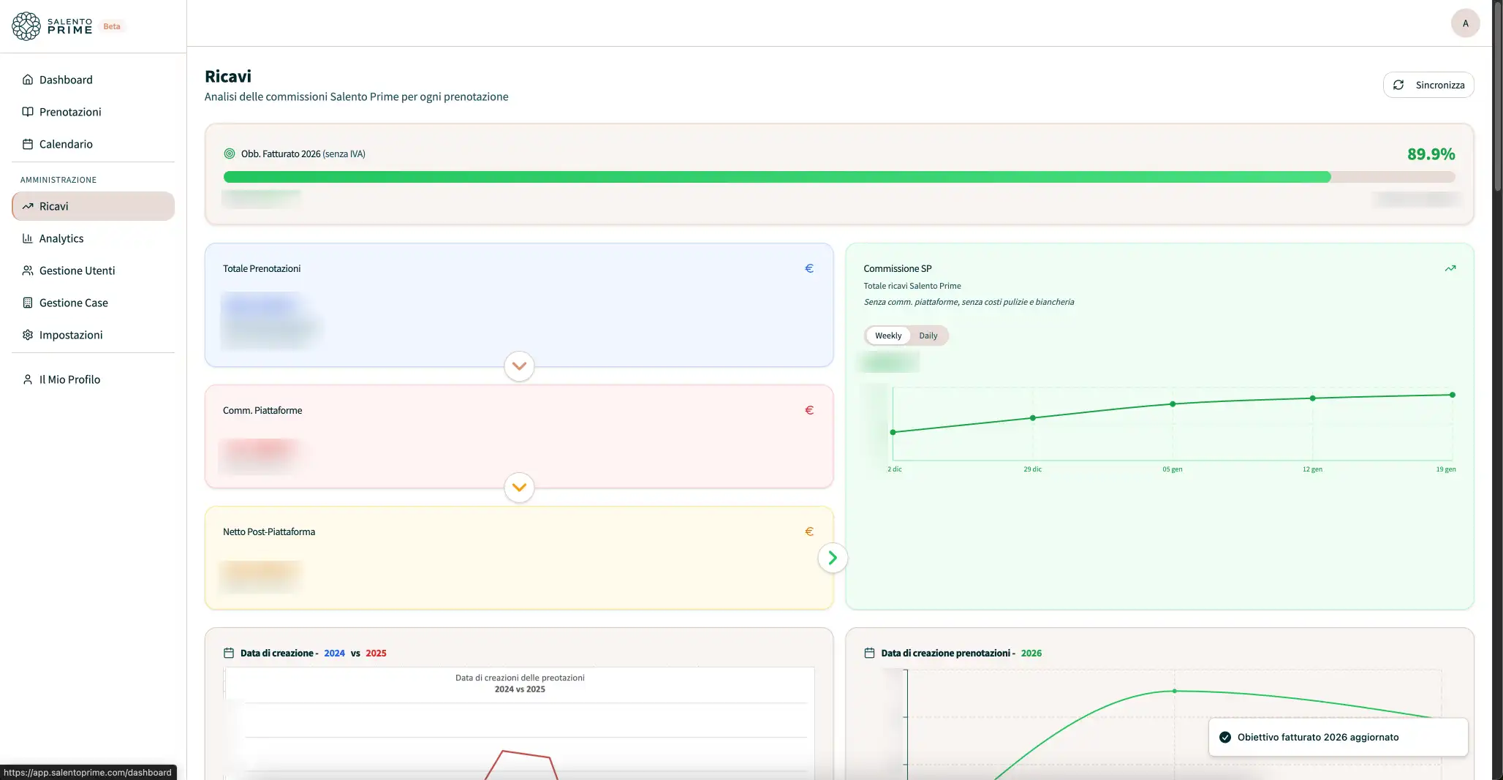
Task: Open Gestione Case page
Action: [73, 303]
